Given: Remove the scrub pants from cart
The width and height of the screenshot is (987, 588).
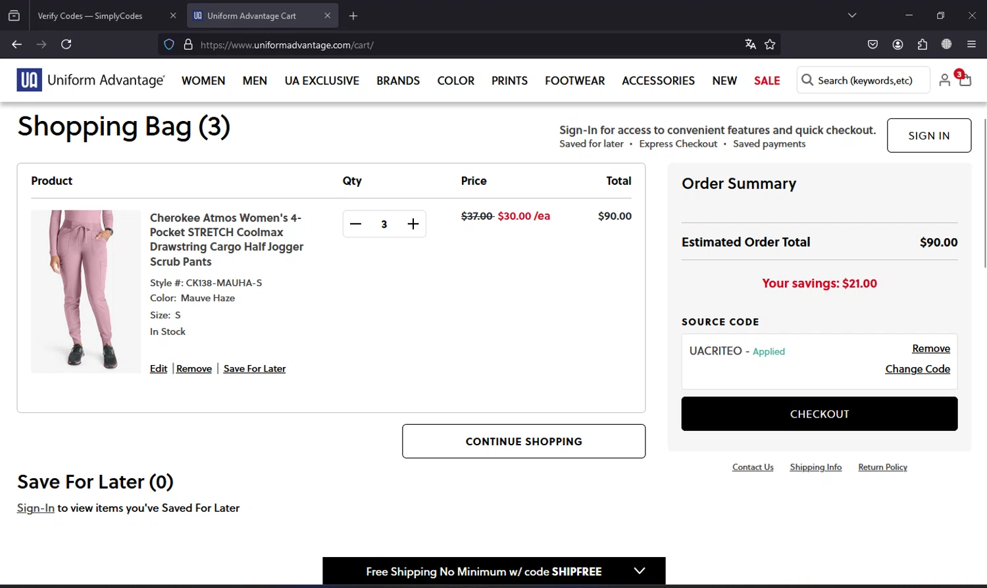Looking at the screenshot, I should [x=194, y=369].
